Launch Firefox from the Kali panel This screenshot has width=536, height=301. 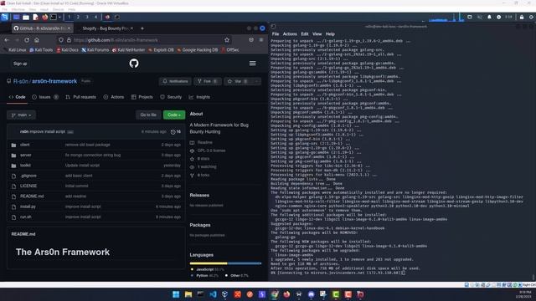tap(44, 17)
